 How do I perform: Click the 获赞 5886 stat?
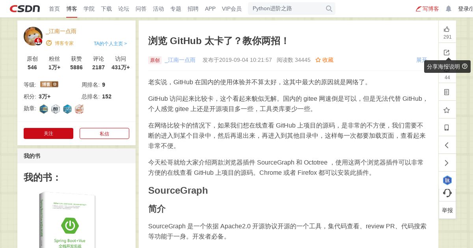(x=76, y=63)
